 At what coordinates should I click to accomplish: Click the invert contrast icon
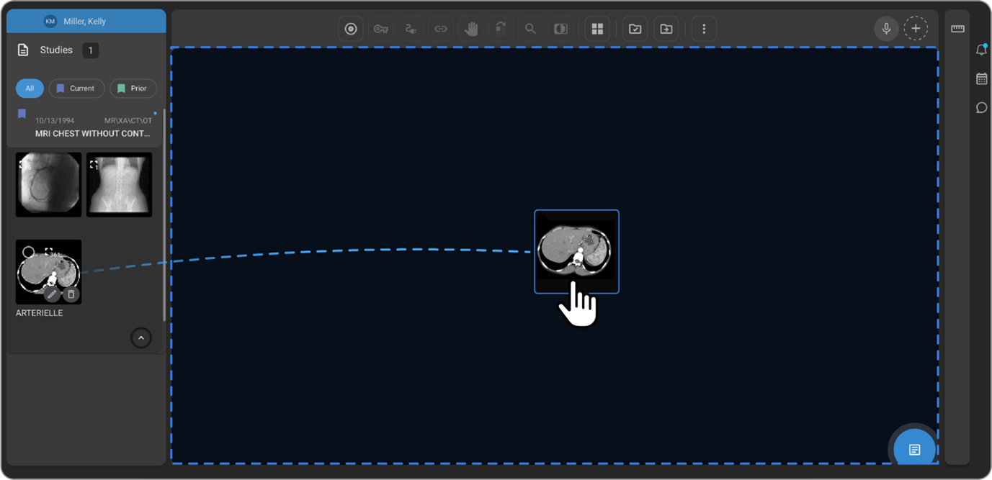pos(560,29)
